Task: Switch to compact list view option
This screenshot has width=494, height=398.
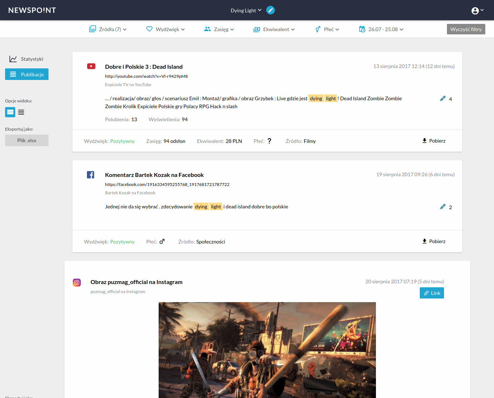Action: 21,112
